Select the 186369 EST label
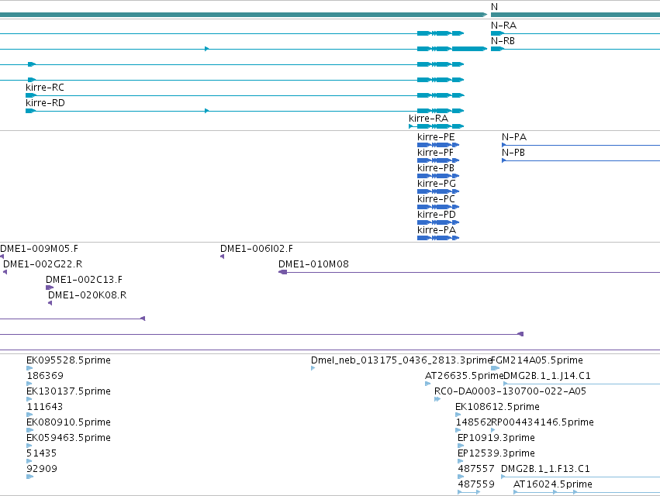This screenshot has width=660, height=496. pyautogui.click(x=45, y=376)
